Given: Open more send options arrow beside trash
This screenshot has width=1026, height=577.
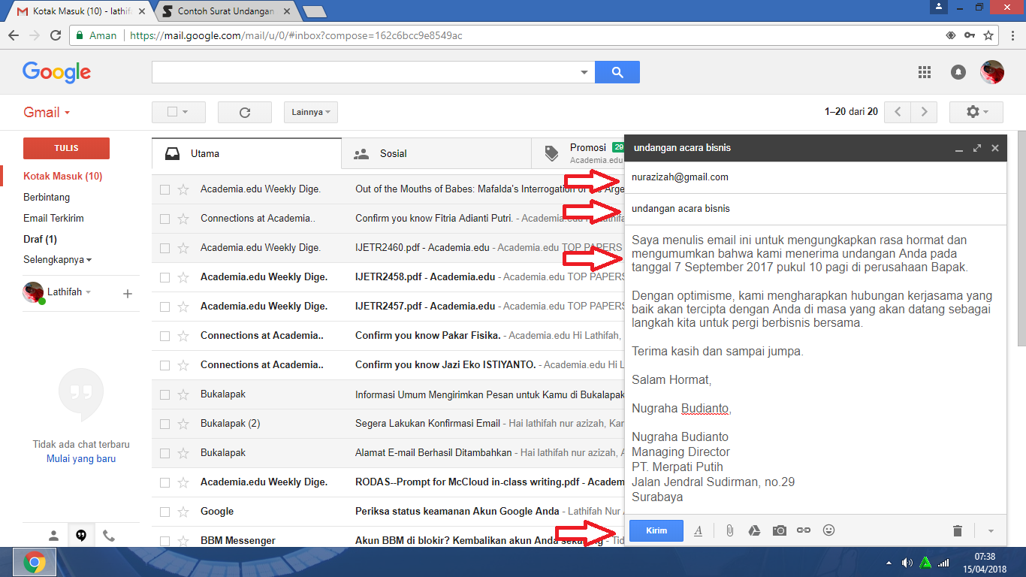Looking at the screenshot, I should pos(989,530).
